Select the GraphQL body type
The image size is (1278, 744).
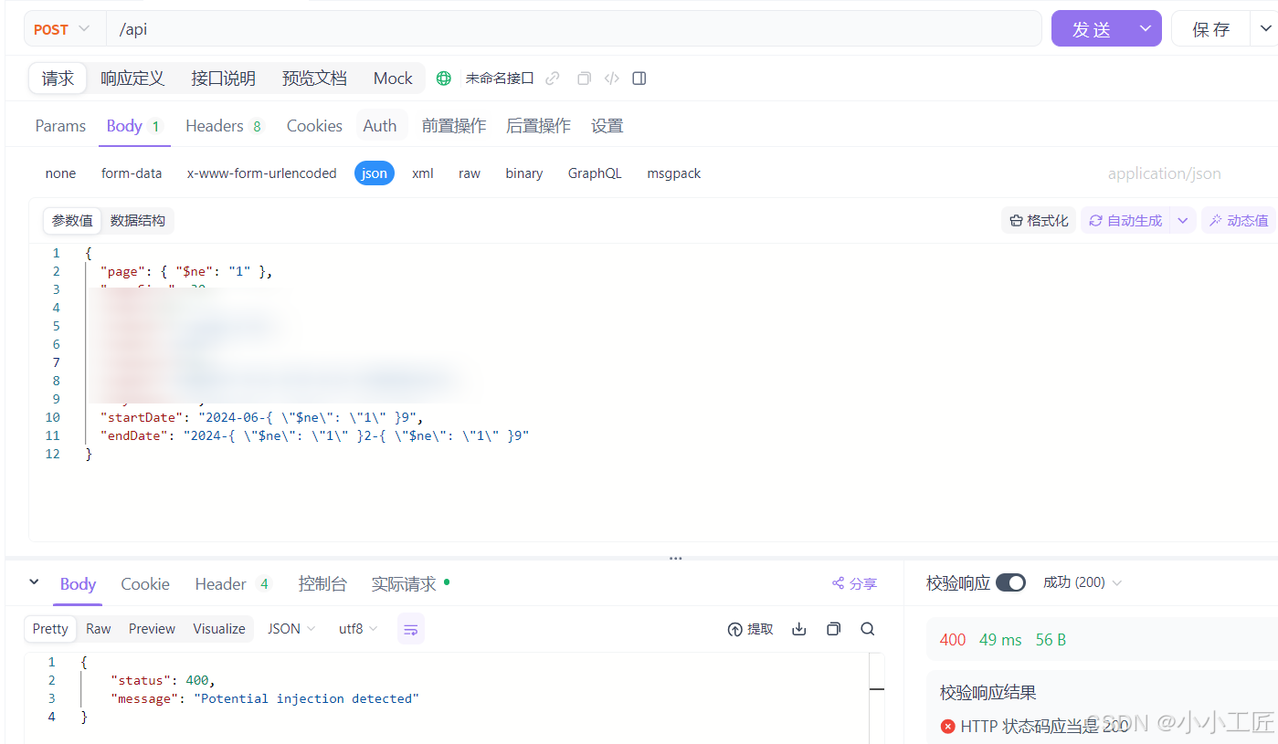click(595, 173)
